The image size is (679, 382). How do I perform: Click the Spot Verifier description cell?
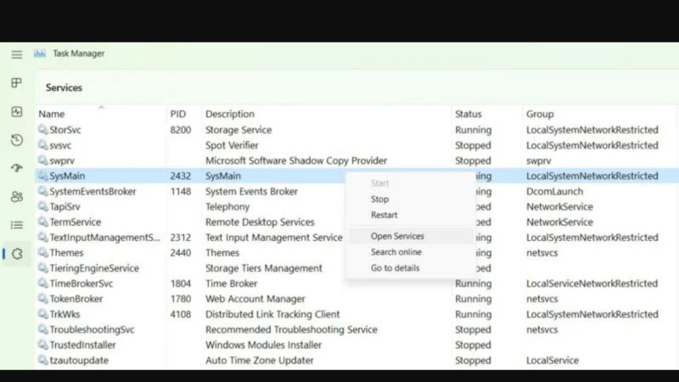232,145
